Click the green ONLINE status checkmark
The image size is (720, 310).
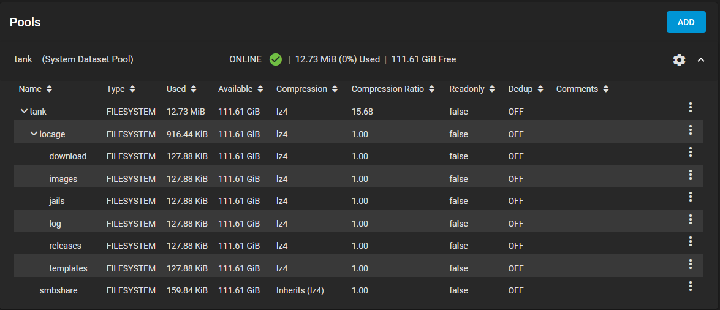276,59
